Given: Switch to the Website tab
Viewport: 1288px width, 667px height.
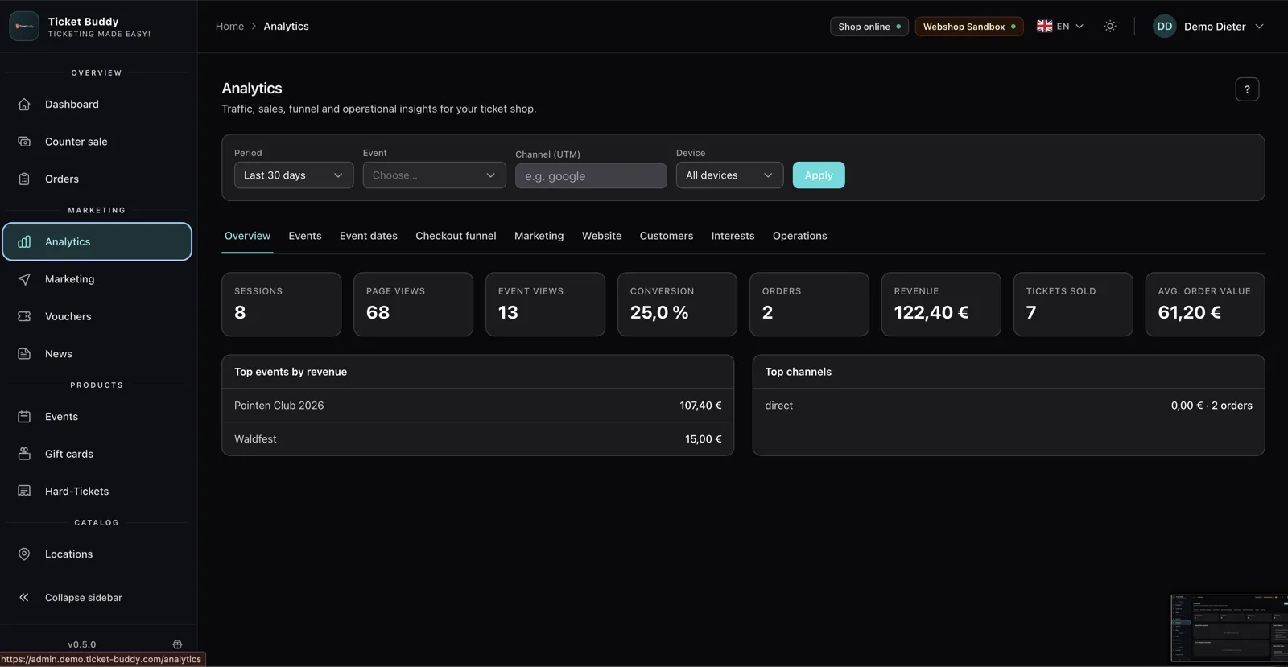Looking at the screenshot, I should (601, 236).
